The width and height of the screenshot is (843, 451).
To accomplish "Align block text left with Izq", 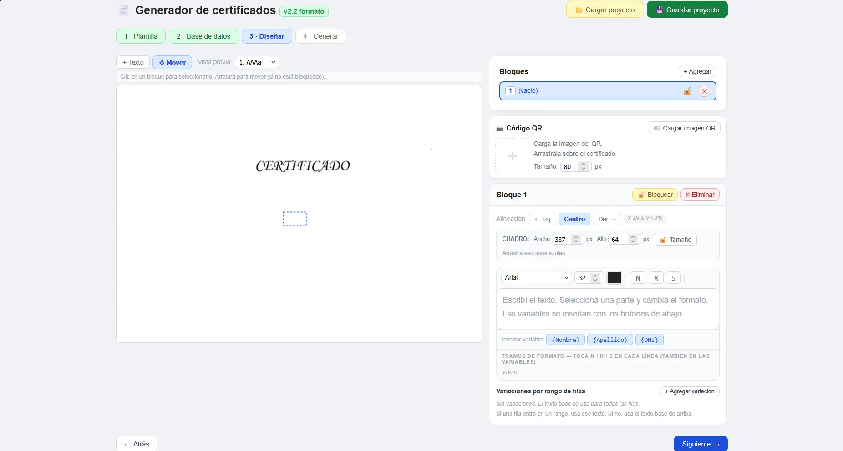I will tap(543, 219).
